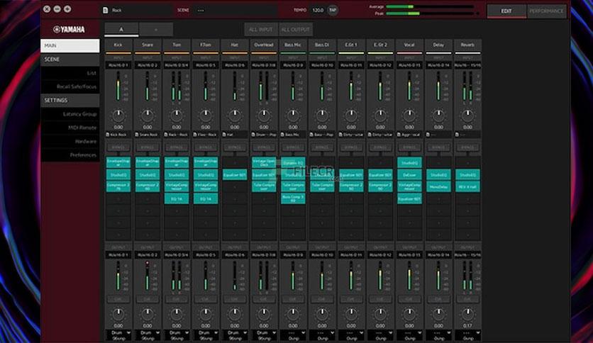Open latency group dropdown under Reverb
Screen dimensions: 593x343
pos(468,335)
